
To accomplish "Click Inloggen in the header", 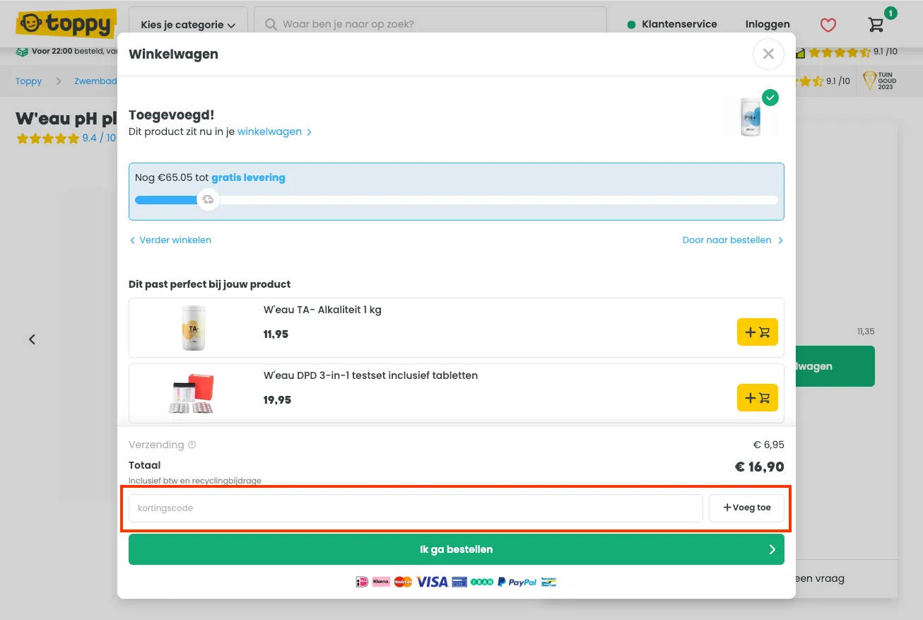I will 768,24.
